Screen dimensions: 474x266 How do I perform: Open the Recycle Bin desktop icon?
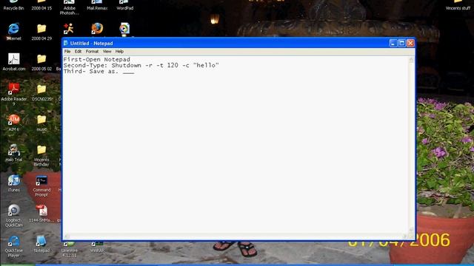pyautogui.click(x=13, y=5)
